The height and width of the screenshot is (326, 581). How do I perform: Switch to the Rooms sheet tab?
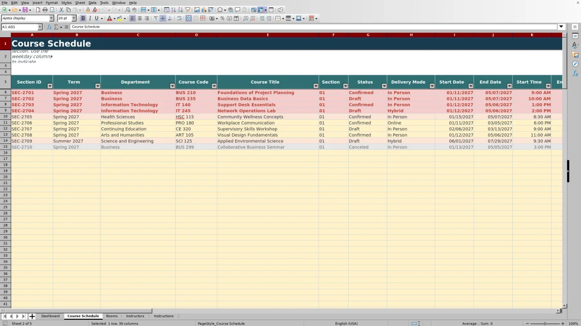coord(112,316)
